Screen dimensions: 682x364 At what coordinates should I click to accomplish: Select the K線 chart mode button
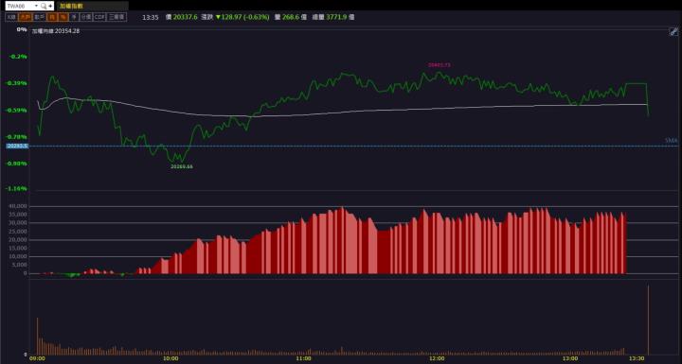click(11, 17)
